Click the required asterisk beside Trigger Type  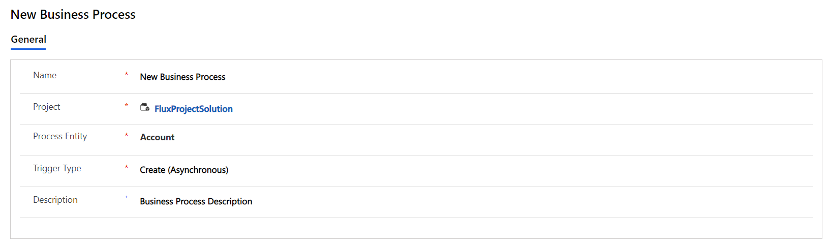(x=127, y=167)
